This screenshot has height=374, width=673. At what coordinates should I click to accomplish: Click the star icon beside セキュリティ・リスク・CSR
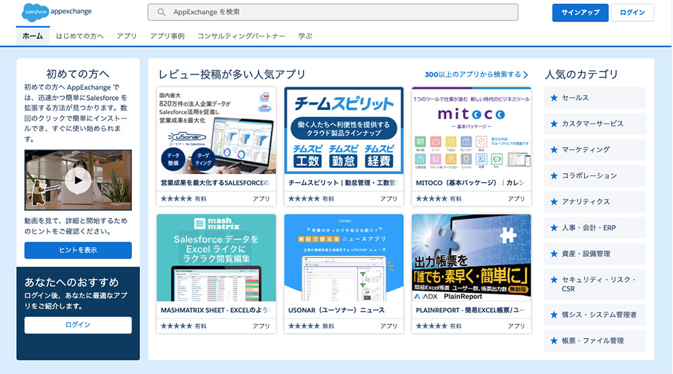[554, 280]
